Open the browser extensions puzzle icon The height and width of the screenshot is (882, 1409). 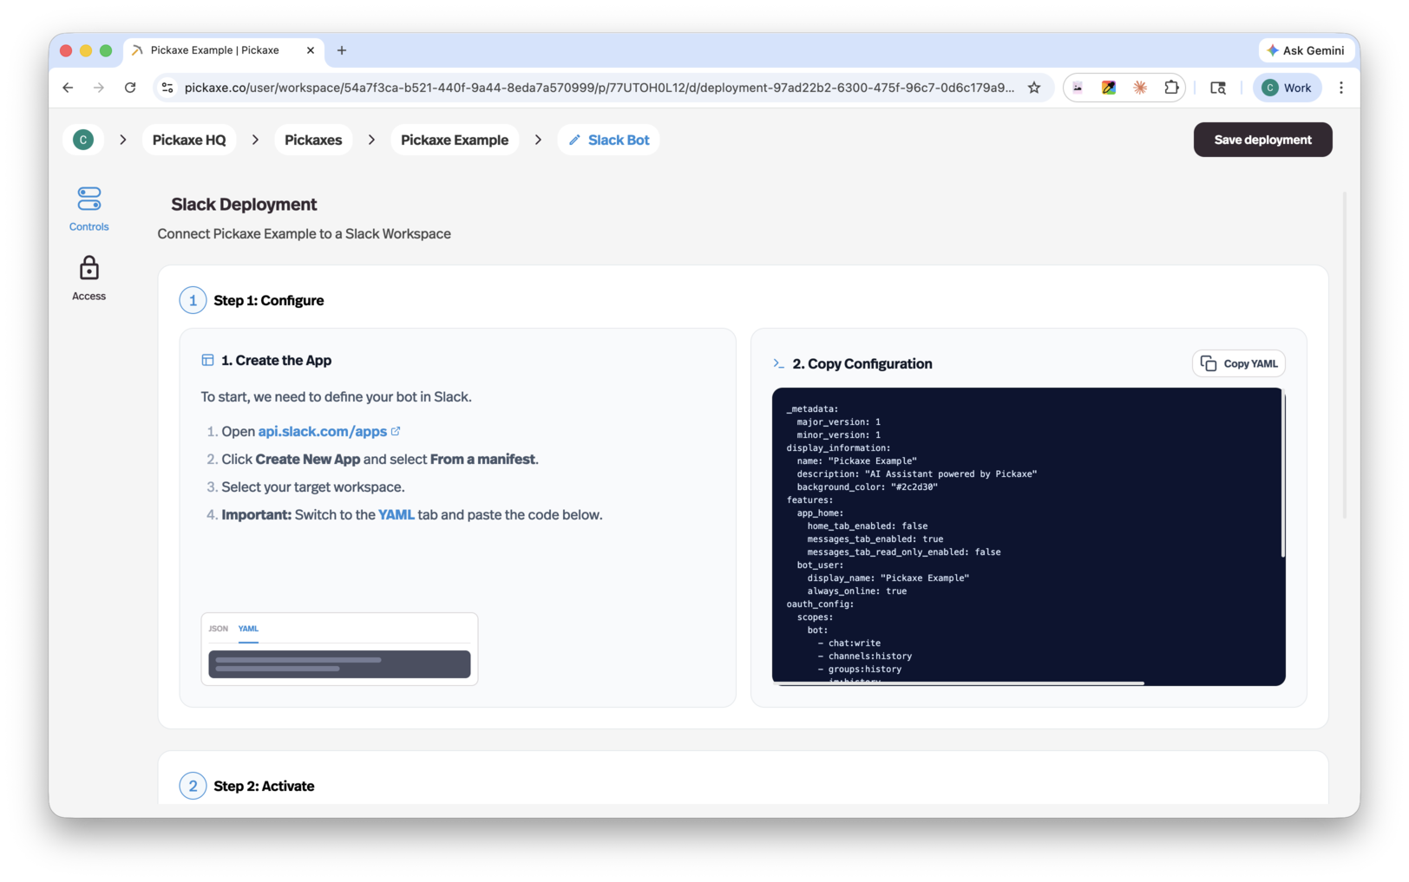click(x=1171, y=87)
